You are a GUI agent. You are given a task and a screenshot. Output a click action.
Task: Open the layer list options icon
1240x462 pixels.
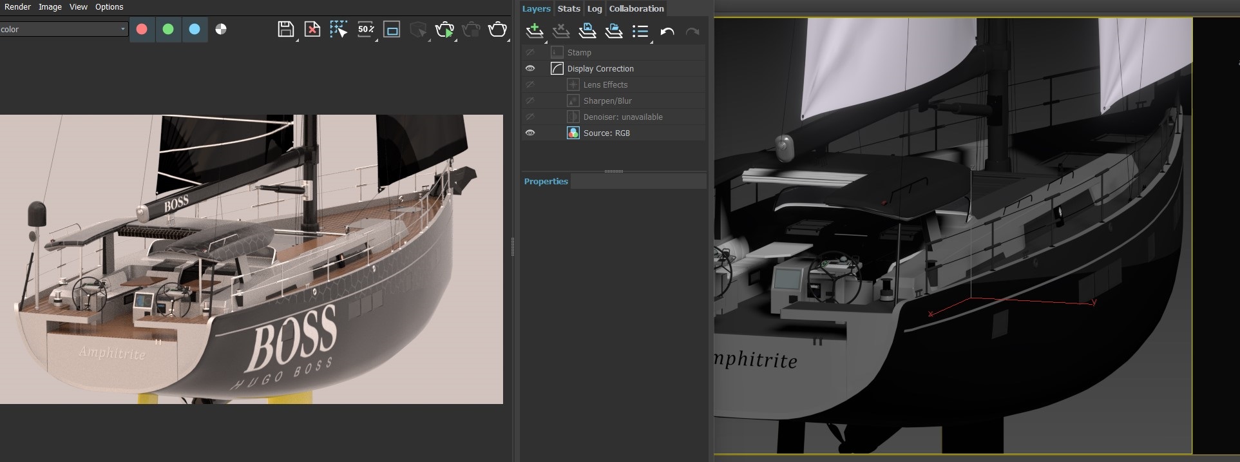point(640,30)
